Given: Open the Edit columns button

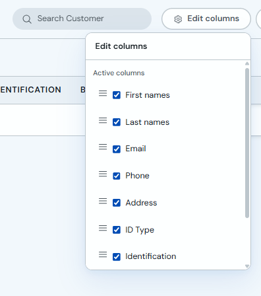Looking at the screenshot, I should tap(206, 19).
